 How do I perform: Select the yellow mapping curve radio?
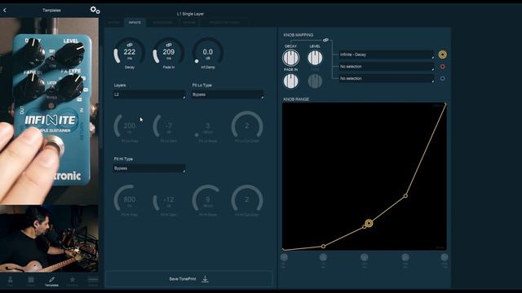(442, 55)
